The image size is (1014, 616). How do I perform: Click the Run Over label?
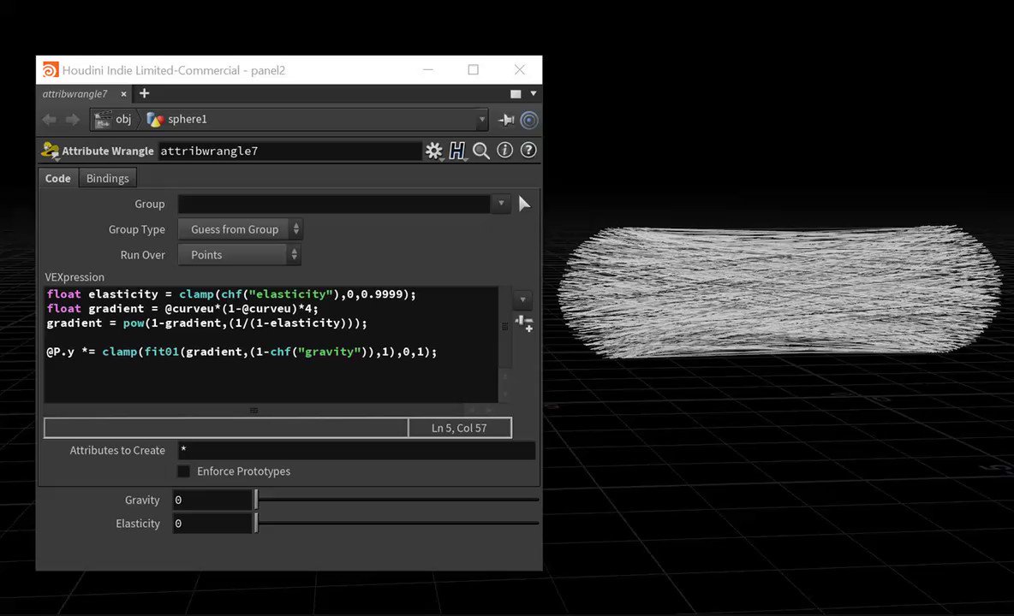[142, 255]
